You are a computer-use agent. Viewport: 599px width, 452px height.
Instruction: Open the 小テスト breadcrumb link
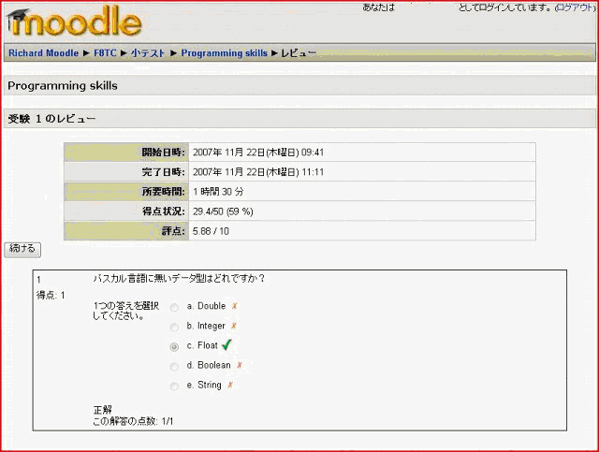pyautogui.click(x=148, y=53)
